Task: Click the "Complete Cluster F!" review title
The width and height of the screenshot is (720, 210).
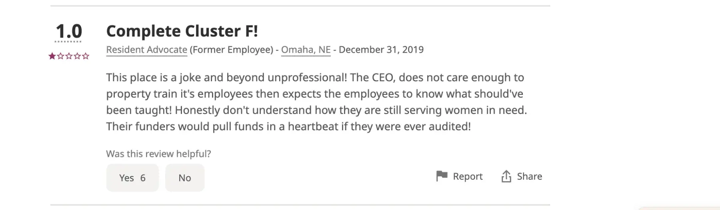Action: click(x=182, y=31)
